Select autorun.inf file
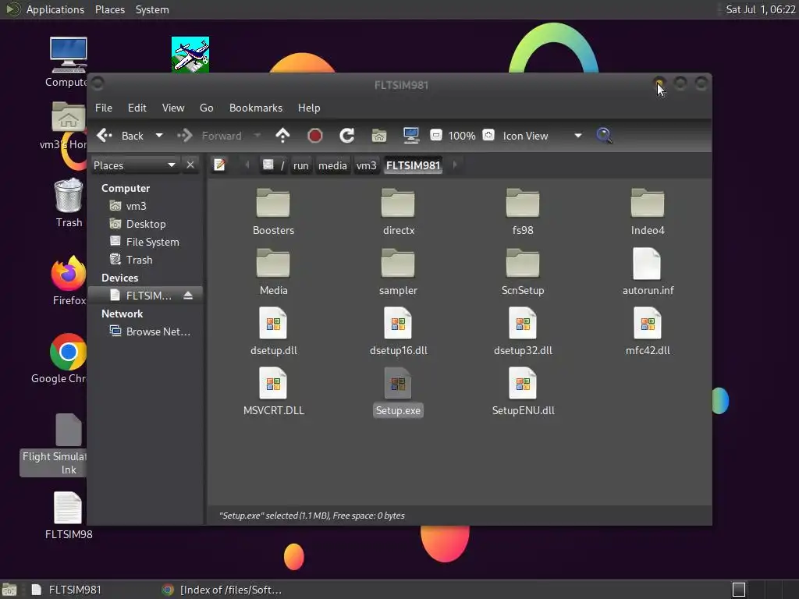The image size is (799, 599). pyautogui.click(x=648, y=272)
